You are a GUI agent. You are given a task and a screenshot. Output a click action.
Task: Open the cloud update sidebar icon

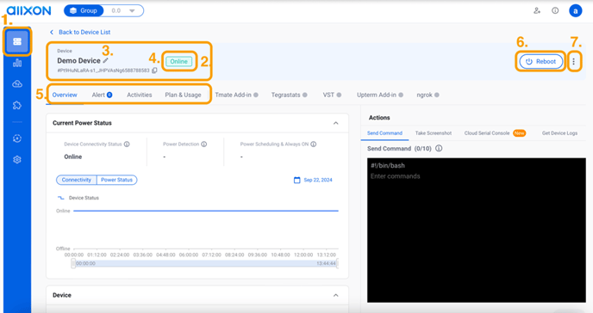point(17,84)
